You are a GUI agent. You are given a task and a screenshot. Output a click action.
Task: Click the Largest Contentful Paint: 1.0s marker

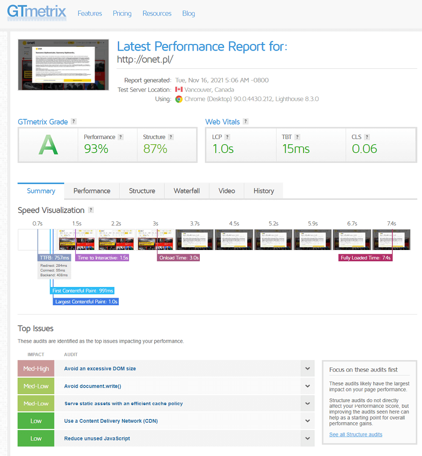[x=86, y=302]
